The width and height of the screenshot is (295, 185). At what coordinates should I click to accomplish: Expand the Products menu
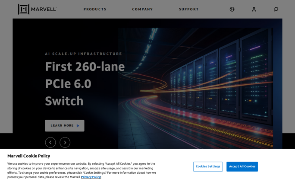coord(95,9)
